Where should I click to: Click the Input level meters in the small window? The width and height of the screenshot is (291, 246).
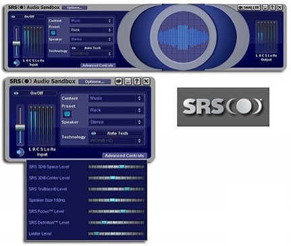click(x=42, y=125)
